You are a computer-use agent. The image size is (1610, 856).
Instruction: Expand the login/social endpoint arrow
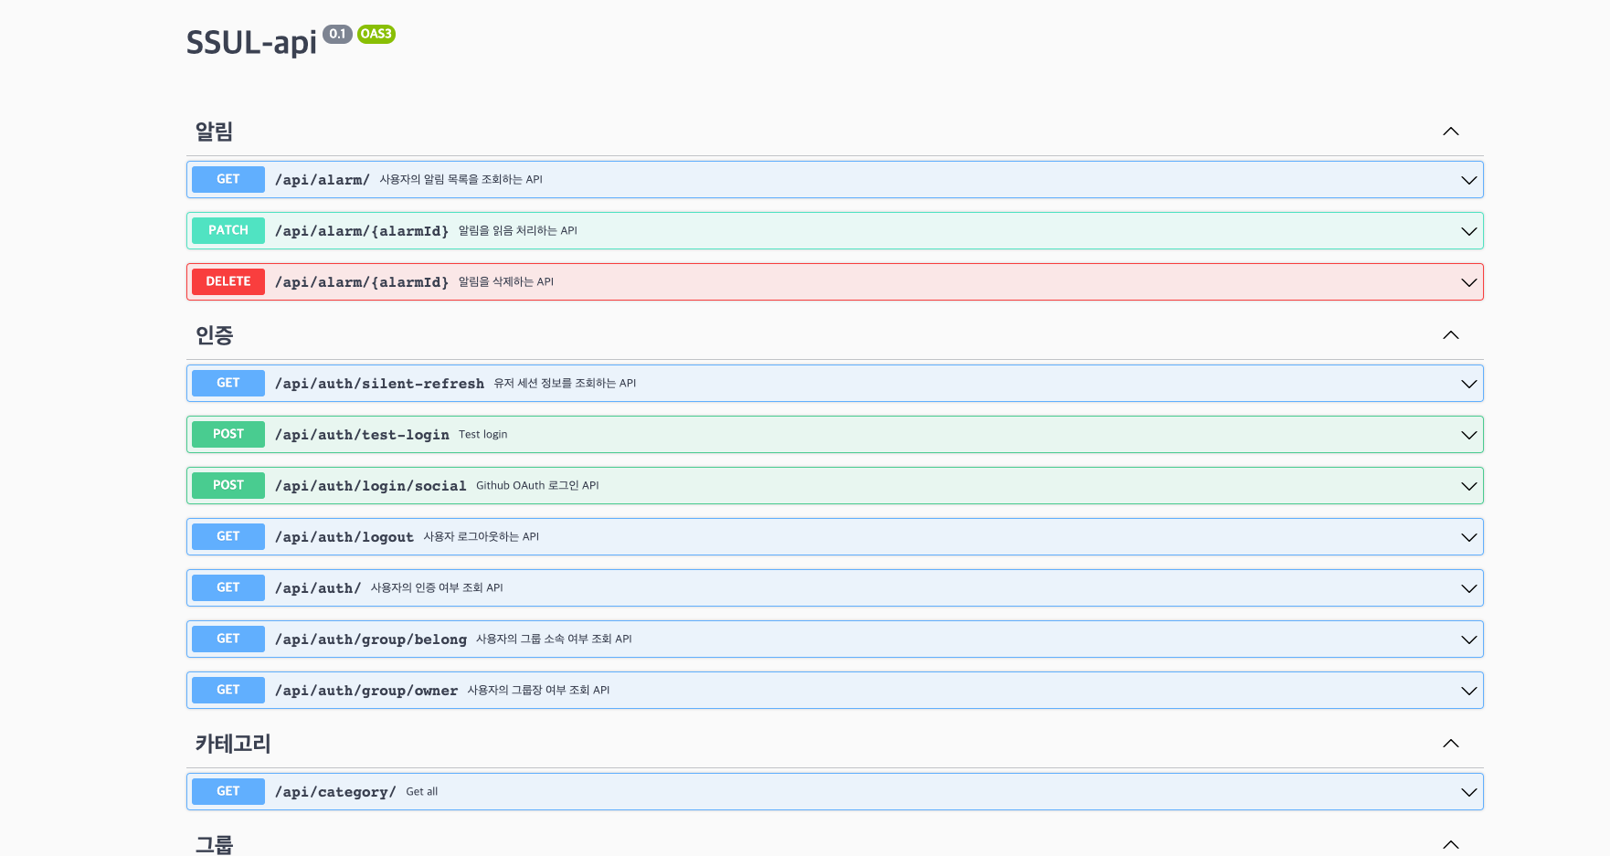(x=1468, y=486)
